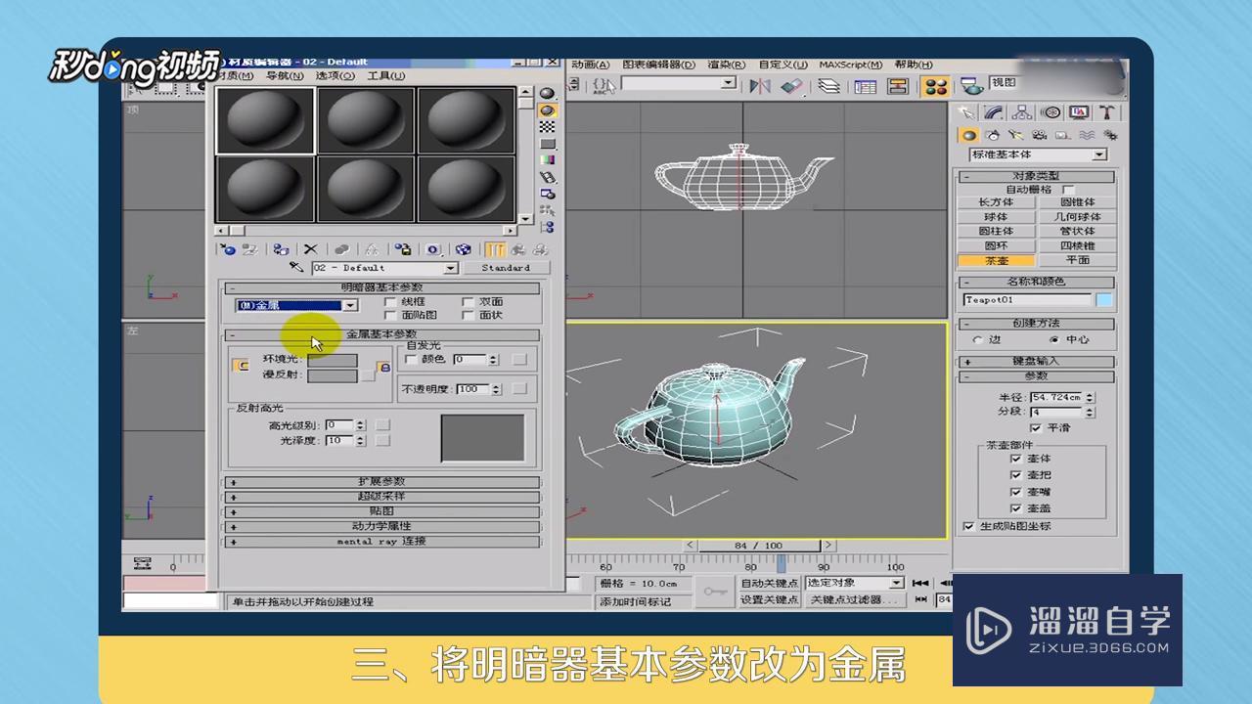This screenshot has width=1252, height=704.
Task: Expand the 动力学属性 rollout
Action: (381, 526)
